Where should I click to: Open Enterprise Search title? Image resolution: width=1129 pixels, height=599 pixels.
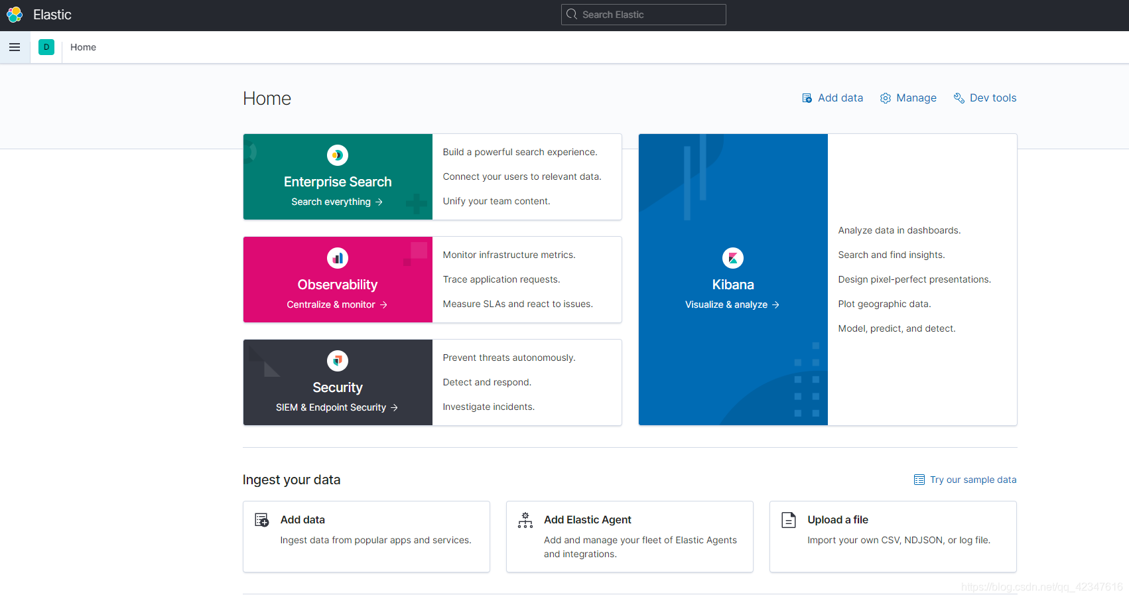point(338,182)
